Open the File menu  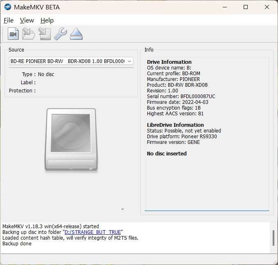coord(9,20)
